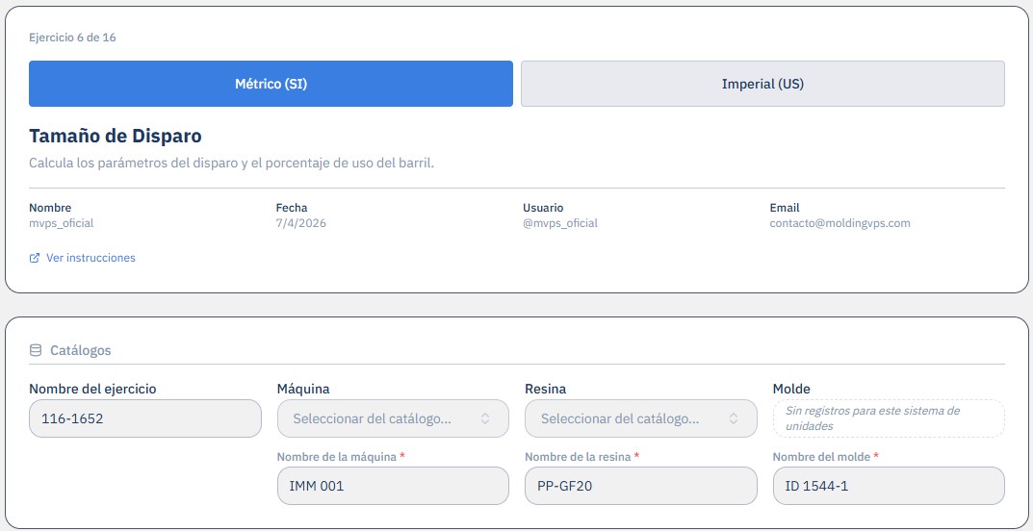This screenshot has width=1033, height=531.
Task: Click the 7/4/2026 date value
Action: 301,223
